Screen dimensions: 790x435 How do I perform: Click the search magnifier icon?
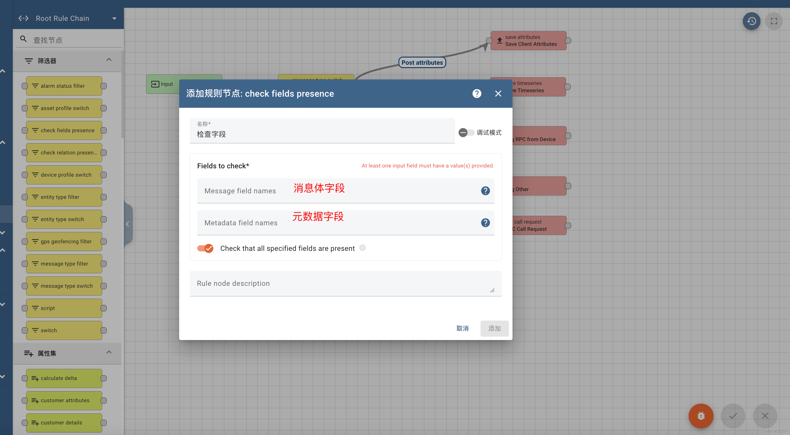23,39
